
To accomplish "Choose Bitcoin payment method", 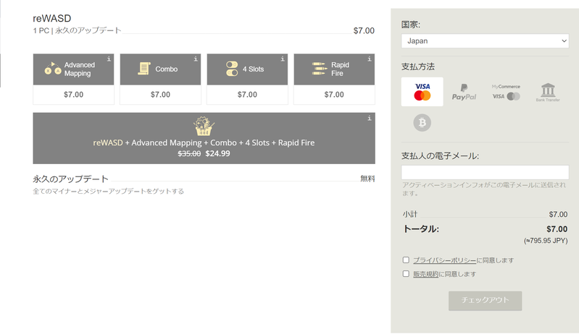I will click(422, 123).
